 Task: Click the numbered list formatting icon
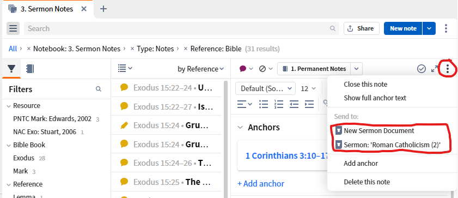[x=279, y=104]
